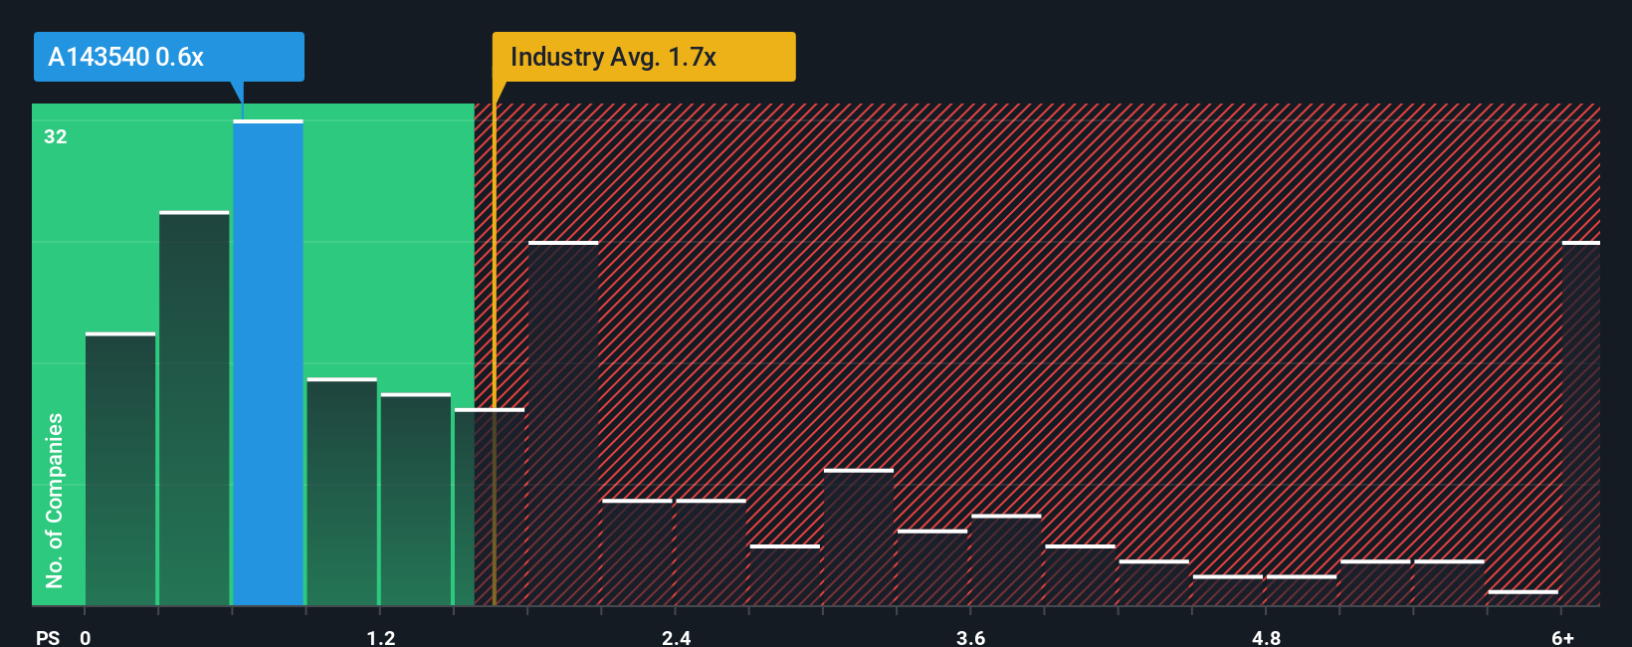Click the tall hatched bar right of Industry Avg line
This screenshot has width=1632, height=647.
pos(563,423)
